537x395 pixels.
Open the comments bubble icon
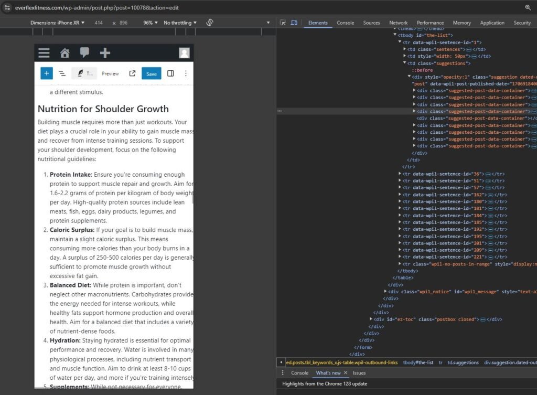pyautogui.click(x=84, y=52)
